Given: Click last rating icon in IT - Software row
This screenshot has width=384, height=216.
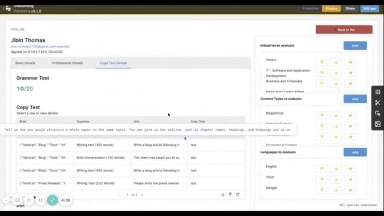Looking at the screenshot, I should pyautogui.click(x=350, y=73).
